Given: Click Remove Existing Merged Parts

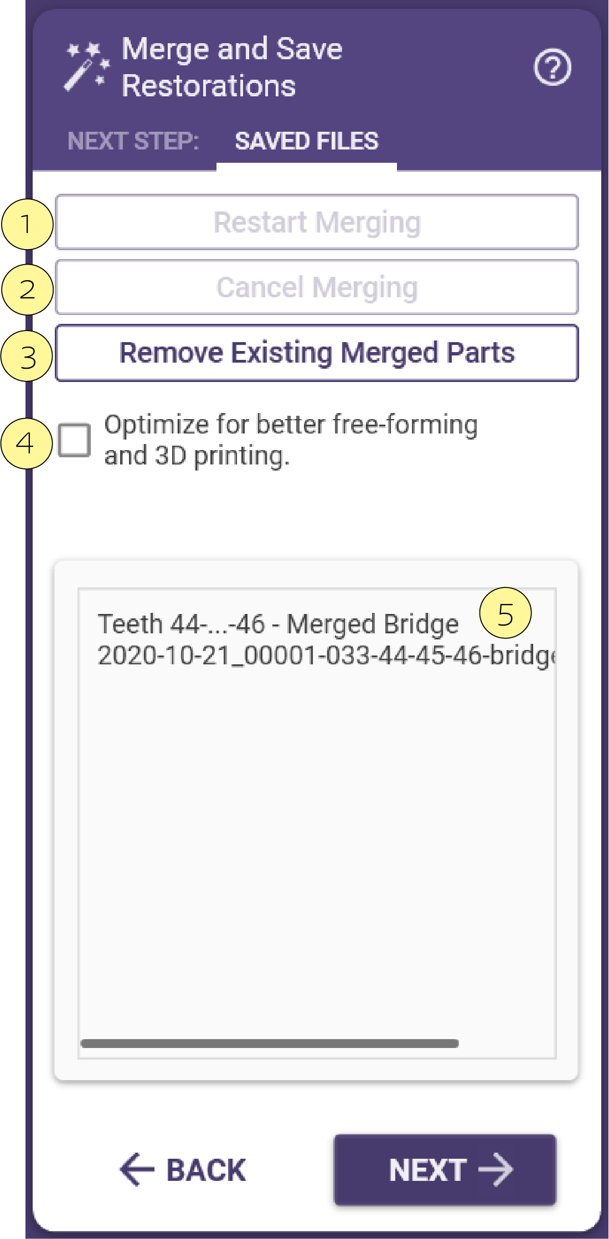Looking at the screenshot, I should pos(317,353).
